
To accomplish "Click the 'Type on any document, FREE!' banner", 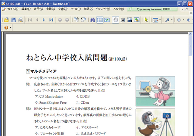I will click(x=152, y=9).
